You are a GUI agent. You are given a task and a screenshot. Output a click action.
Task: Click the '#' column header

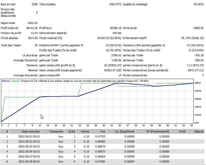point(7,131)
